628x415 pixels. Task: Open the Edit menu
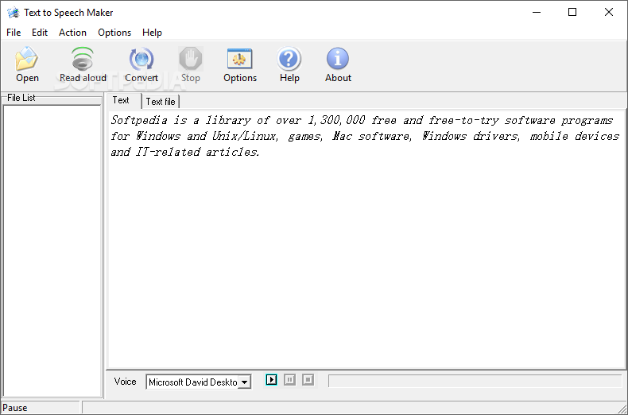tap(40, 33)
